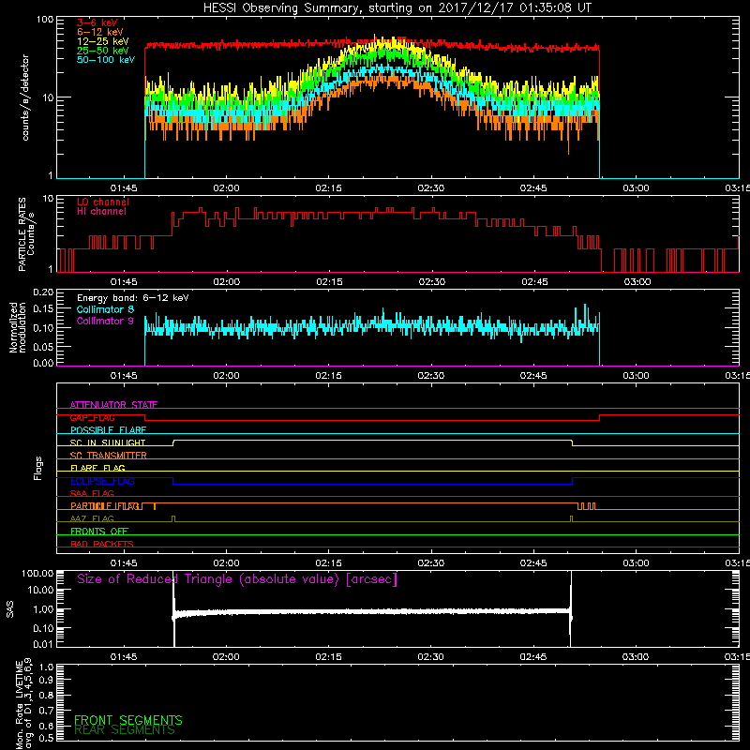Click the SAS y-axis label
Image resolution: width=750 pixels, height=750 pixels.
9,609
